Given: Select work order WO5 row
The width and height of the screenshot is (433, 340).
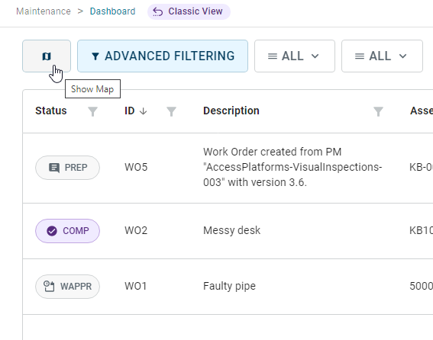Looking at the screenshot, I should coord(228,168).
